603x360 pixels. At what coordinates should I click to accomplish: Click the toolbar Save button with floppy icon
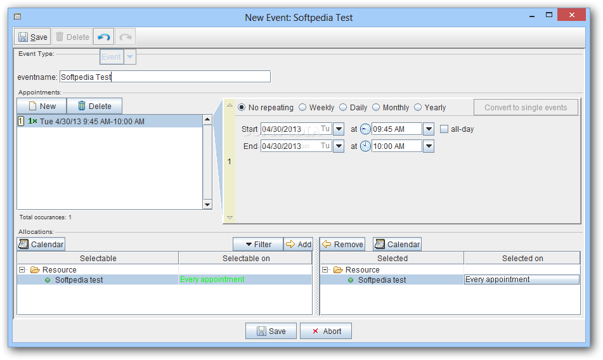(33, 37)
